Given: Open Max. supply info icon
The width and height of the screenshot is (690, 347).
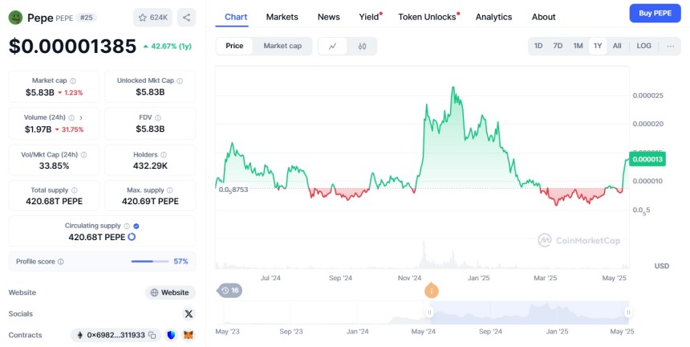Looking at the screenshot, I should coord(170,190).
